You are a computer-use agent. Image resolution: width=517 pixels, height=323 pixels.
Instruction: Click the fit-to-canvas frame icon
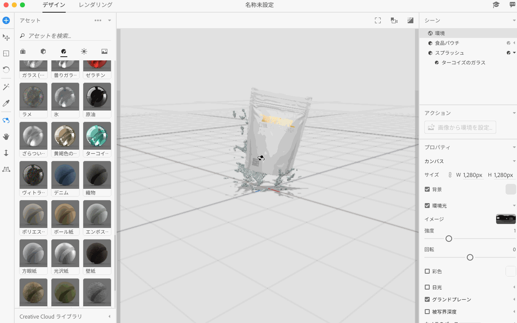[x=378, y=20]
